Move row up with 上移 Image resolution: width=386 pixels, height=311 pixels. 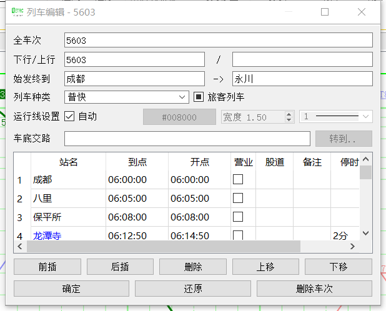(x=265, y=267)
